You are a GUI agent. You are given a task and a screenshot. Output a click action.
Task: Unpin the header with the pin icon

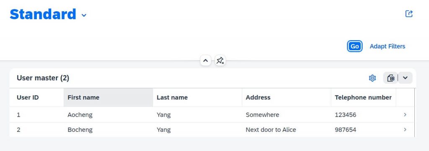click(x=220, y=61)
